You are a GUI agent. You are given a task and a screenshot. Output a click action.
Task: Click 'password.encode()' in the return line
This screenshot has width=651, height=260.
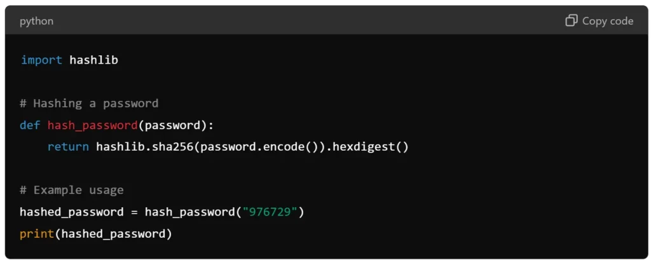click(x=259, y=147)
